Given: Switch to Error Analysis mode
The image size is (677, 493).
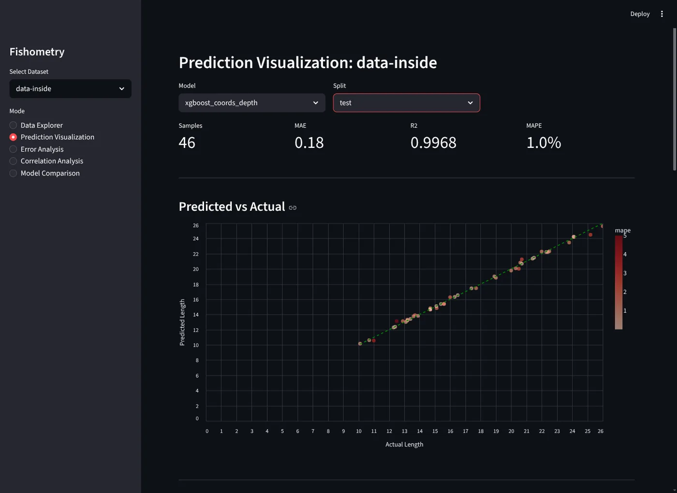Looking at the screenshot, I should pos(37,149).
